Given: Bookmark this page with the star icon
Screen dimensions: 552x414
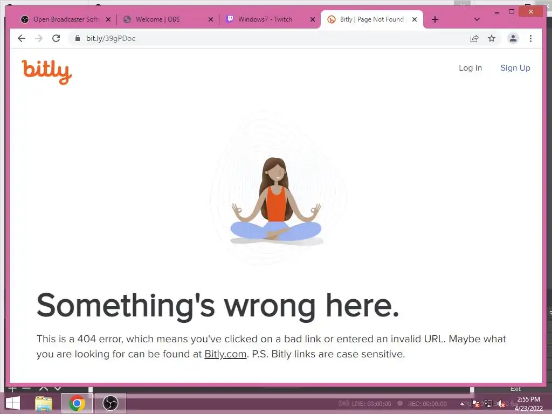Looking at the screenshot, I should point(492,38).
